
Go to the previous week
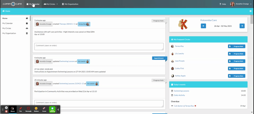[203, 26]
